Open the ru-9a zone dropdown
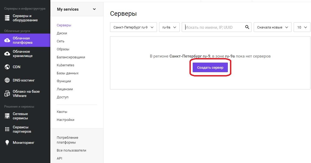Image resolution: width=311 pixels, height=163 pixels. tap(169, 27)
